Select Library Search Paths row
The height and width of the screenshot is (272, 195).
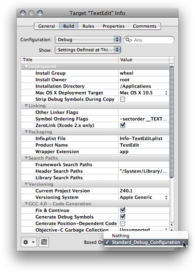[95, 178]
